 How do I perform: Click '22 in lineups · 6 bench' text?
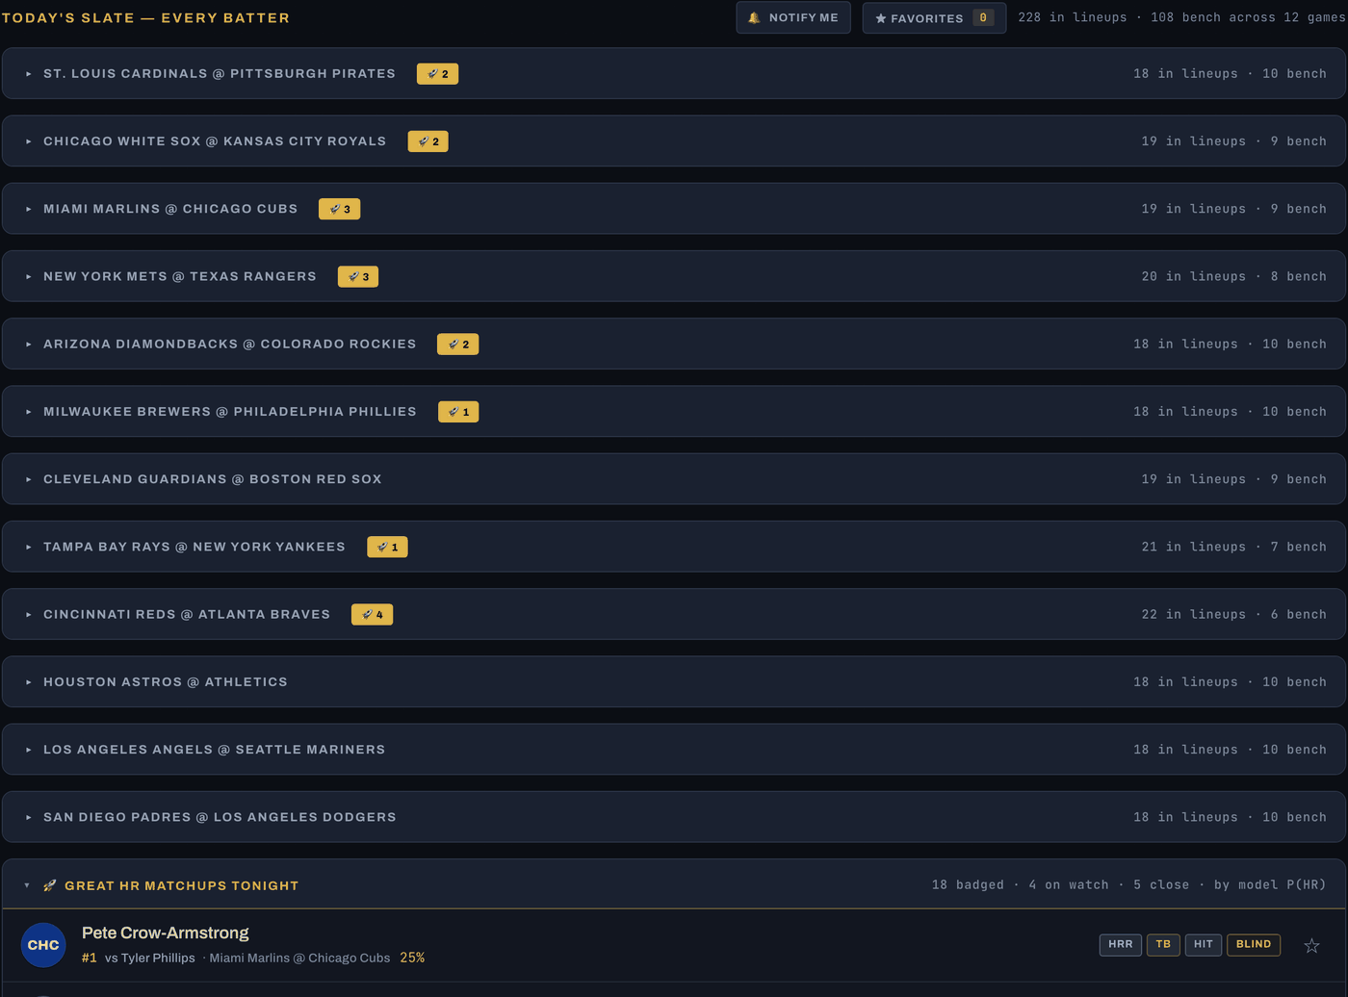pyautogui.click(x=1233, y=614)
